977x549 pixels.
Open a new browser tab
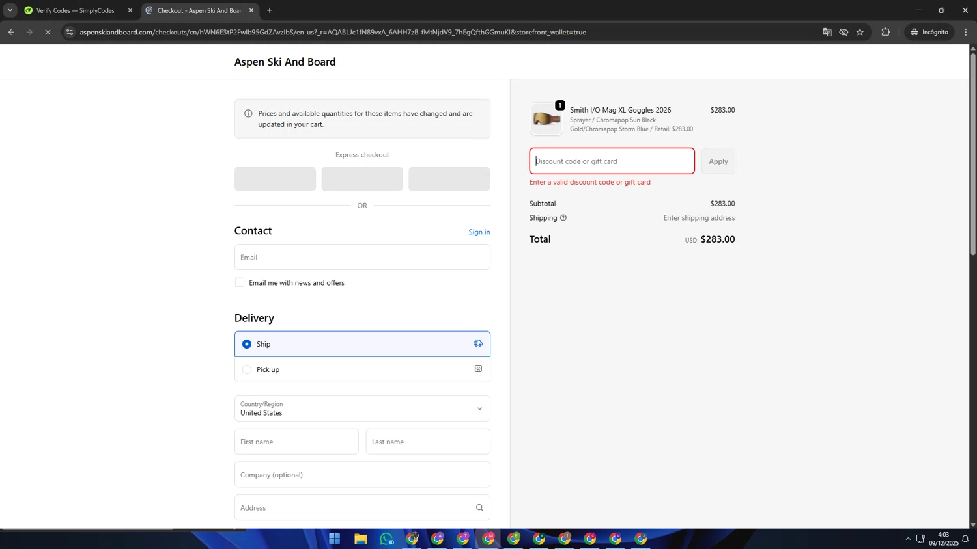coord(270,10)
